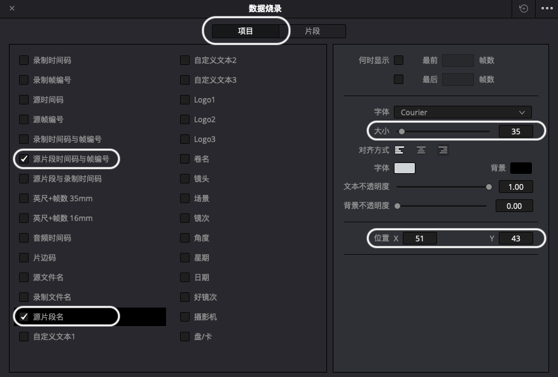
Task: Enable the Logo1 checkbox
Action: click(185, 99)
